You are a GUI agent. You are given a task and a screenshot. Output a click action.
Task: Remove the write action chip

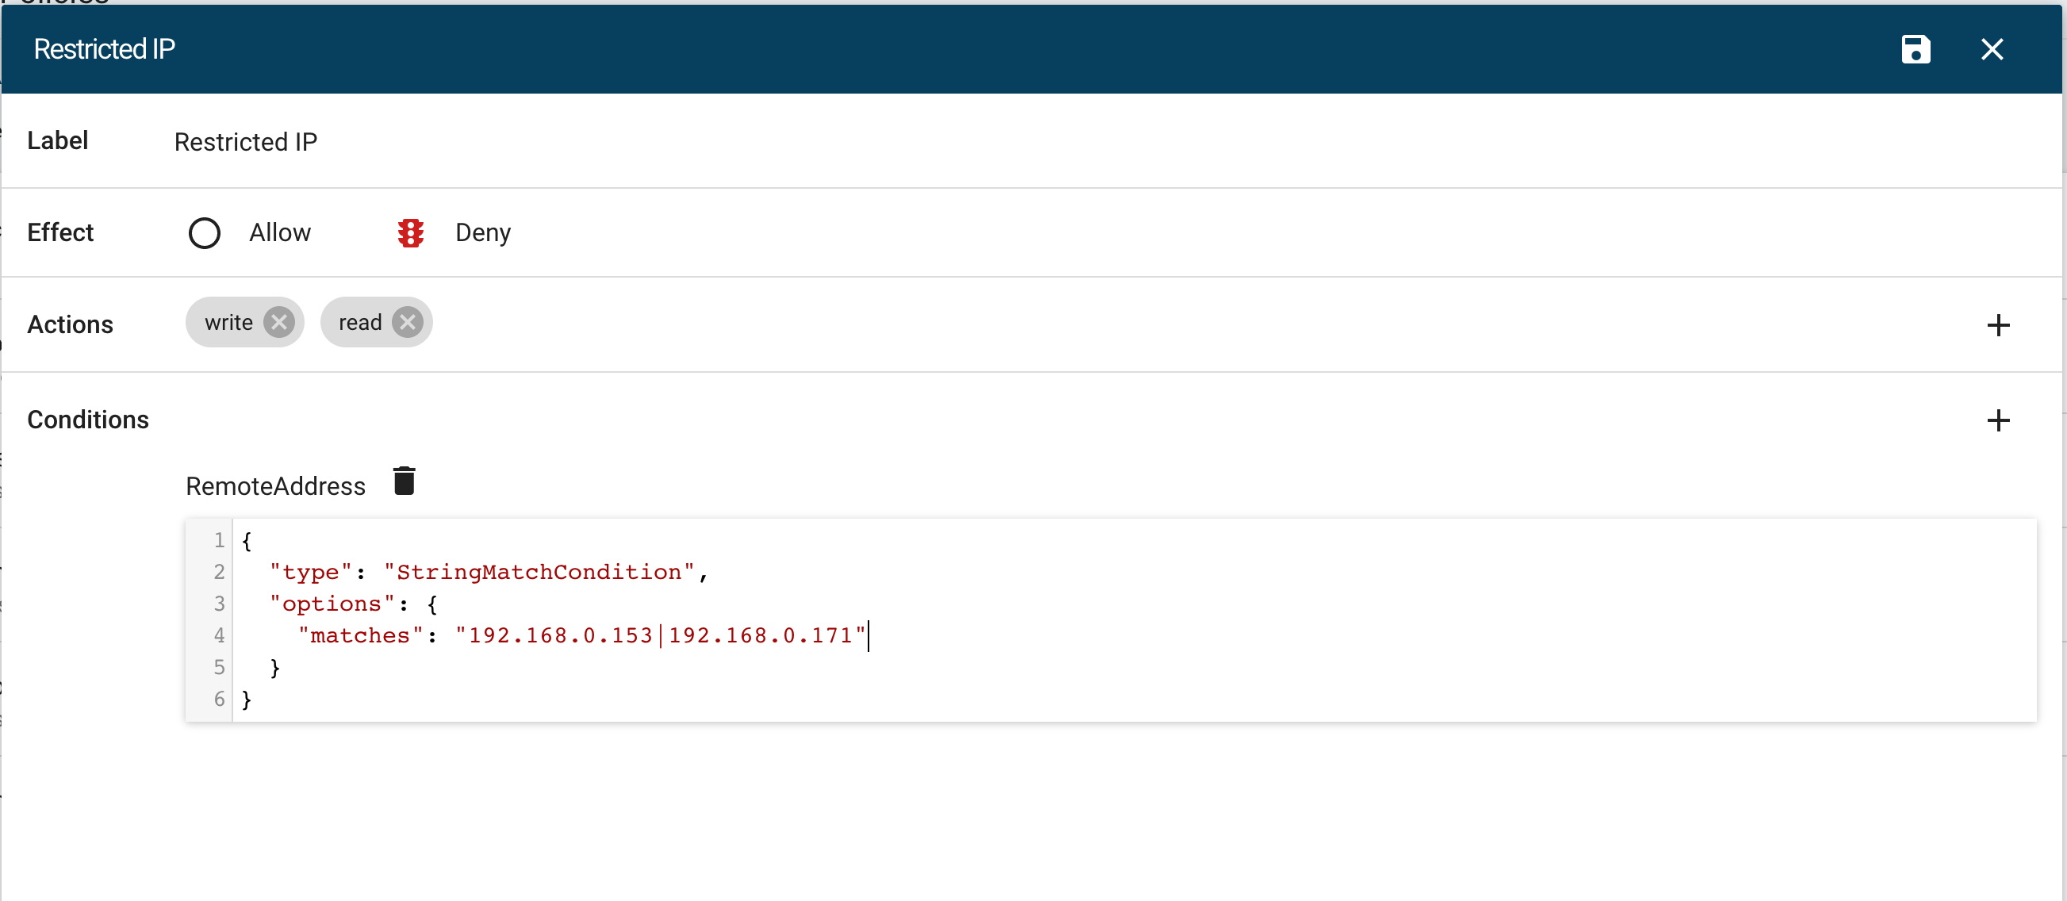coord(278,323)
